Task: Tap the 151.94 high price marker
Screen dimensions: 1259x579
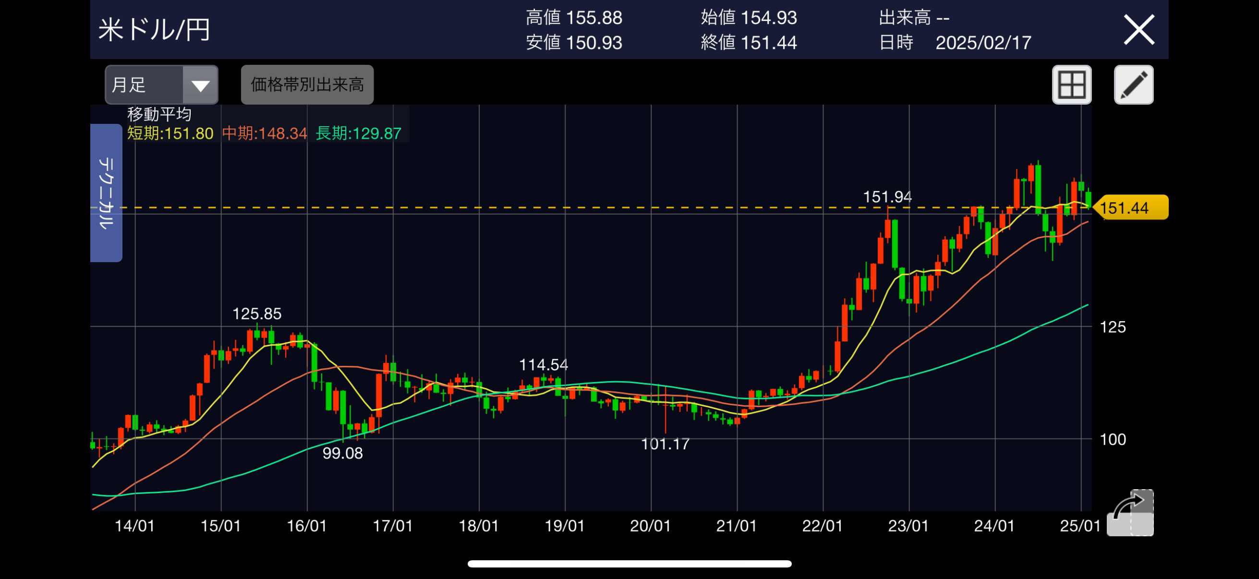Action: pyautogui.click(x=887, y=197)
